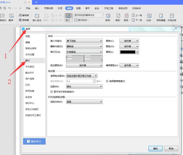Open the 纸张方向 dropdown

84,102
